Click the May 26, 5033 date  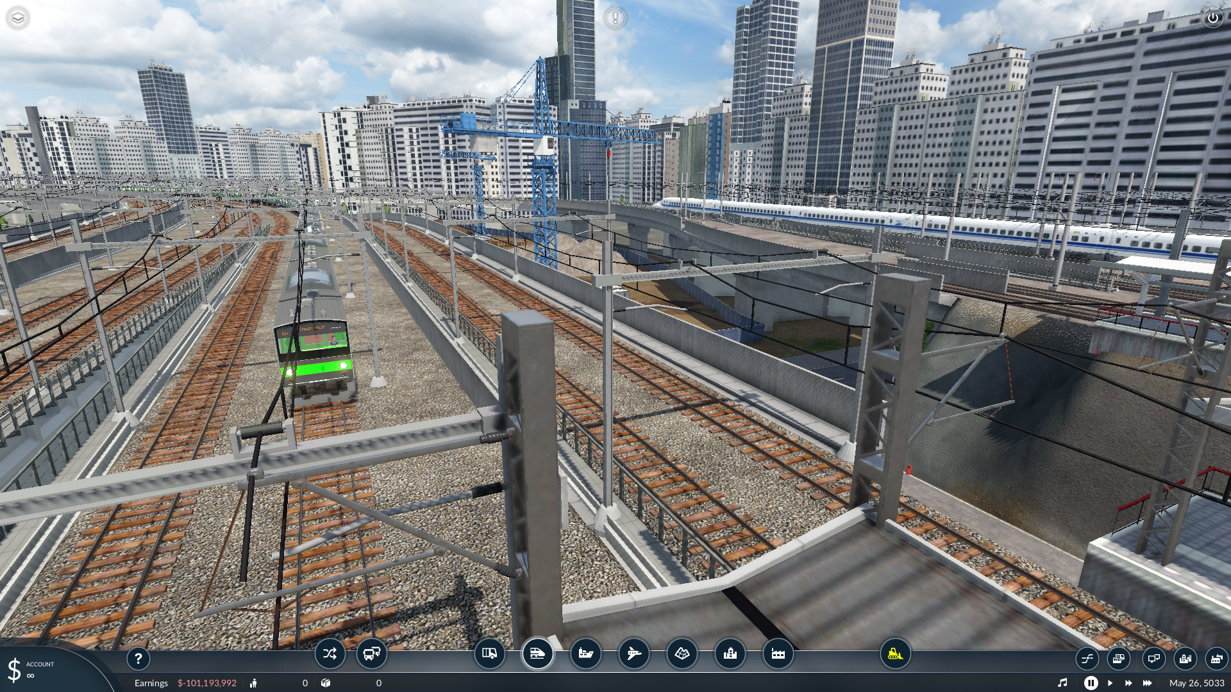tap(1196, 683)
